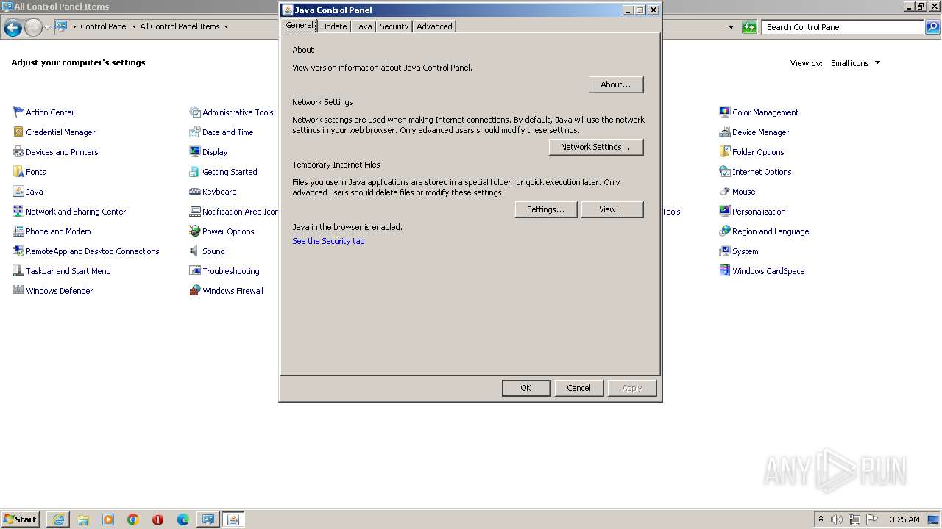Follow the See the Security tab link
Viewport: 942px width, 529px height.
(328, 241)
